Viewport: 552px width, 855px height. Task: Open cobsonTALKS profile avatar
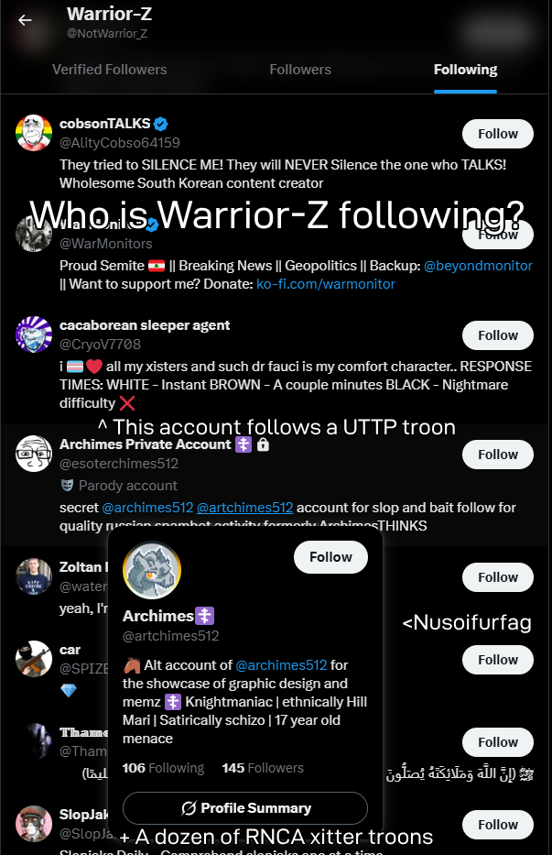[34, 133]
